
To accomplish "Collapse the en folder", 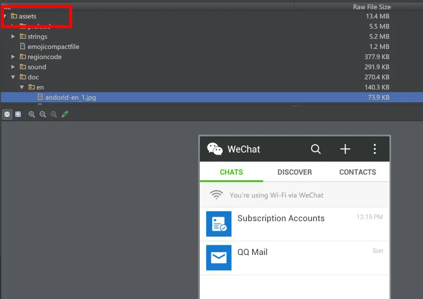I will (22, 87).
